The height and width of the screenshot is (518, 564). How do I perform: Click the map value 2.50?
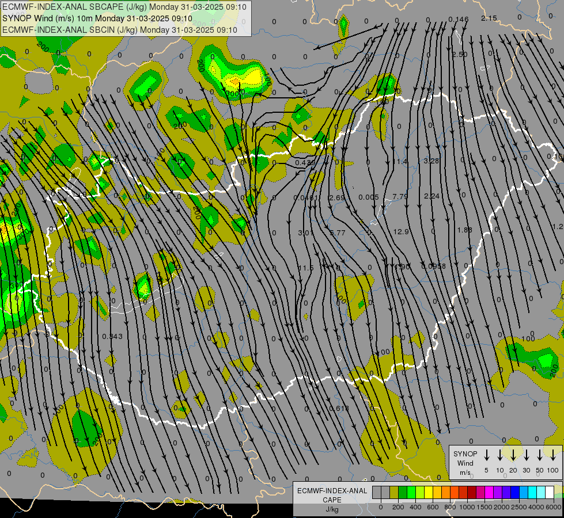click(460, 54)
